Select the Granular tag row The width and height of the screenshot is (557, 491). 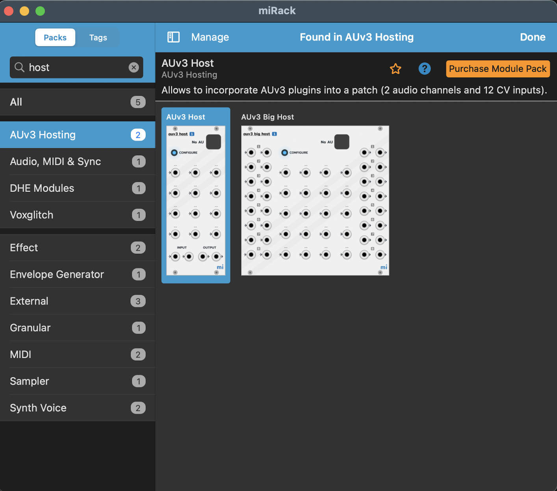[78, 328]
